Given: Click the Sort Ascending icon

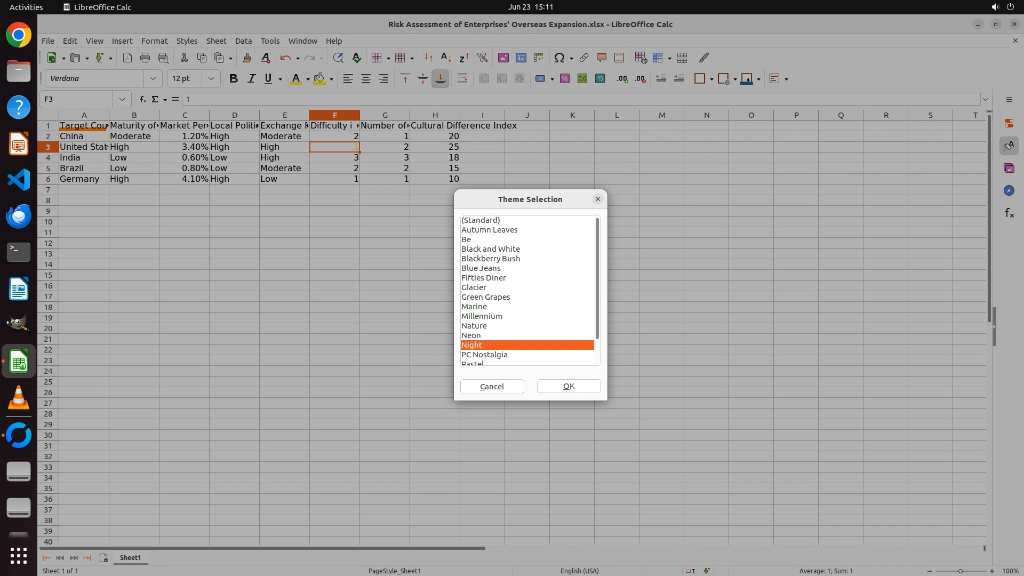Looking at the screenshot, I should (446, 58).
